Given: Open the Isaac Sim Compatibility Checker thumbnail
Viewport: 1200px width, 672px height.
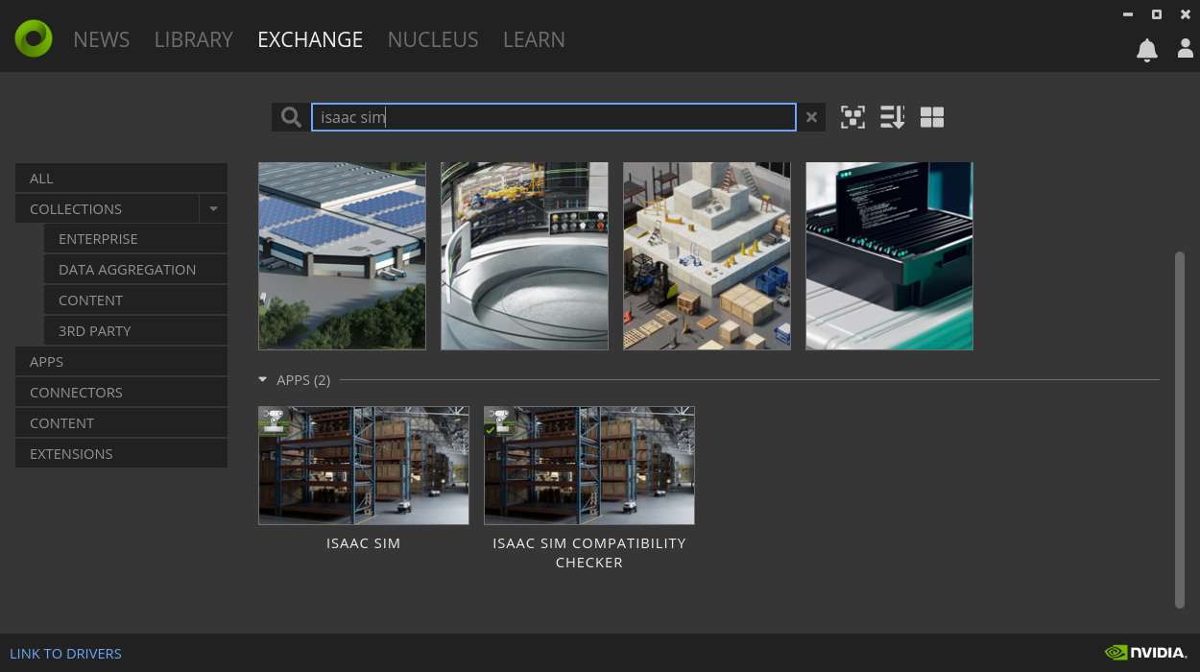Looking at the screenshot, I should [589, 466].
